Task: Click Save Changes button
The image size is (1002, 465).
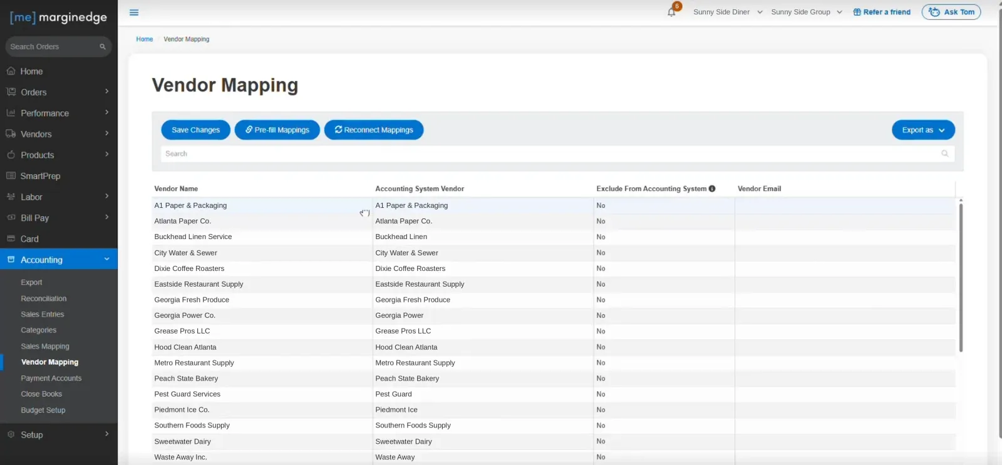Action: [196, 130]
